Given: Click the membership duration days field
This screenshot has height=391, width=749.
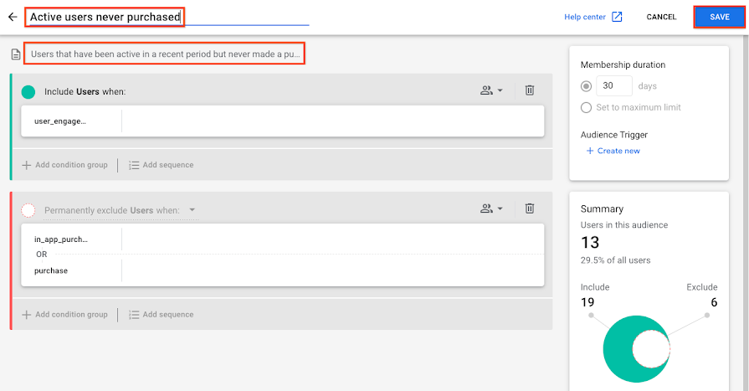Looking at the screenshot, I should click(613, 86).
